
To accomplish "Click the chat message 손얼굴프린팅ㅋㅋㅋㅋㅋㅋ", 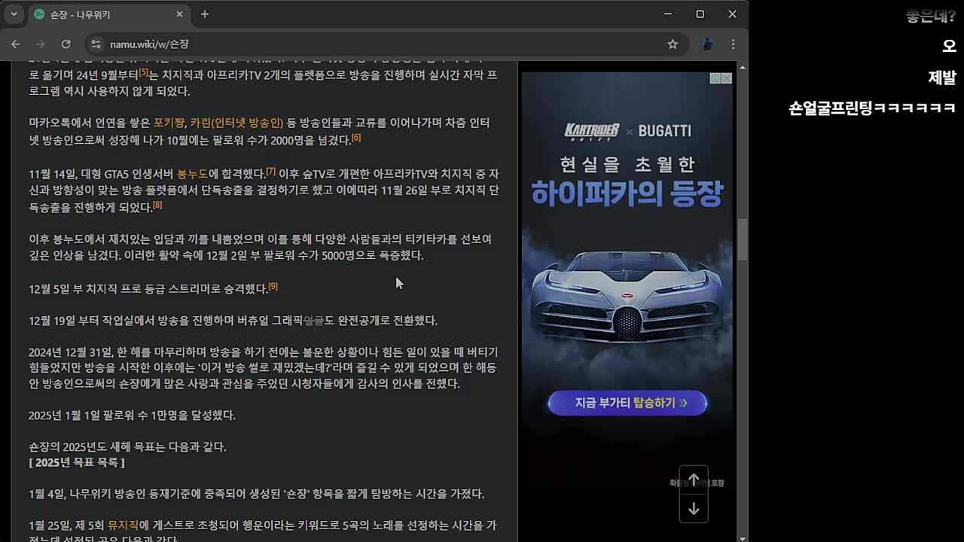I will pyautogui.click(x=872, y=108).
